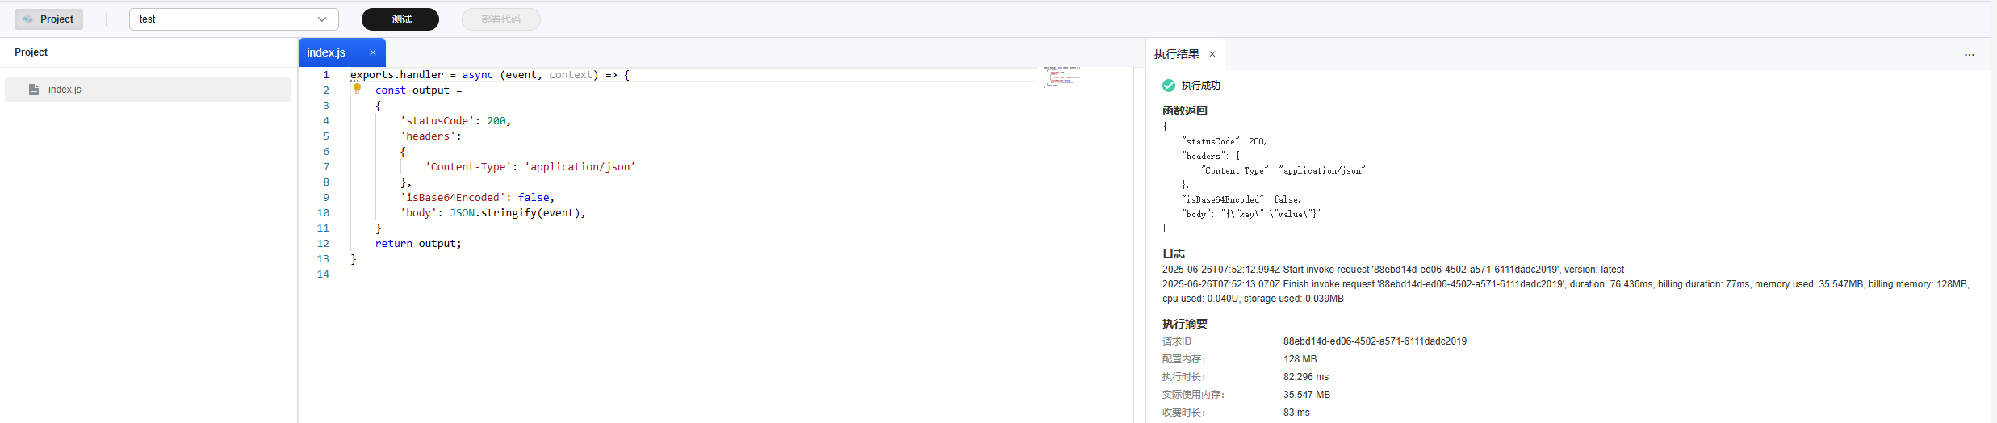Click line number 1 in editor gutter
1997x423 pixels.
click(x=326, y=75)
